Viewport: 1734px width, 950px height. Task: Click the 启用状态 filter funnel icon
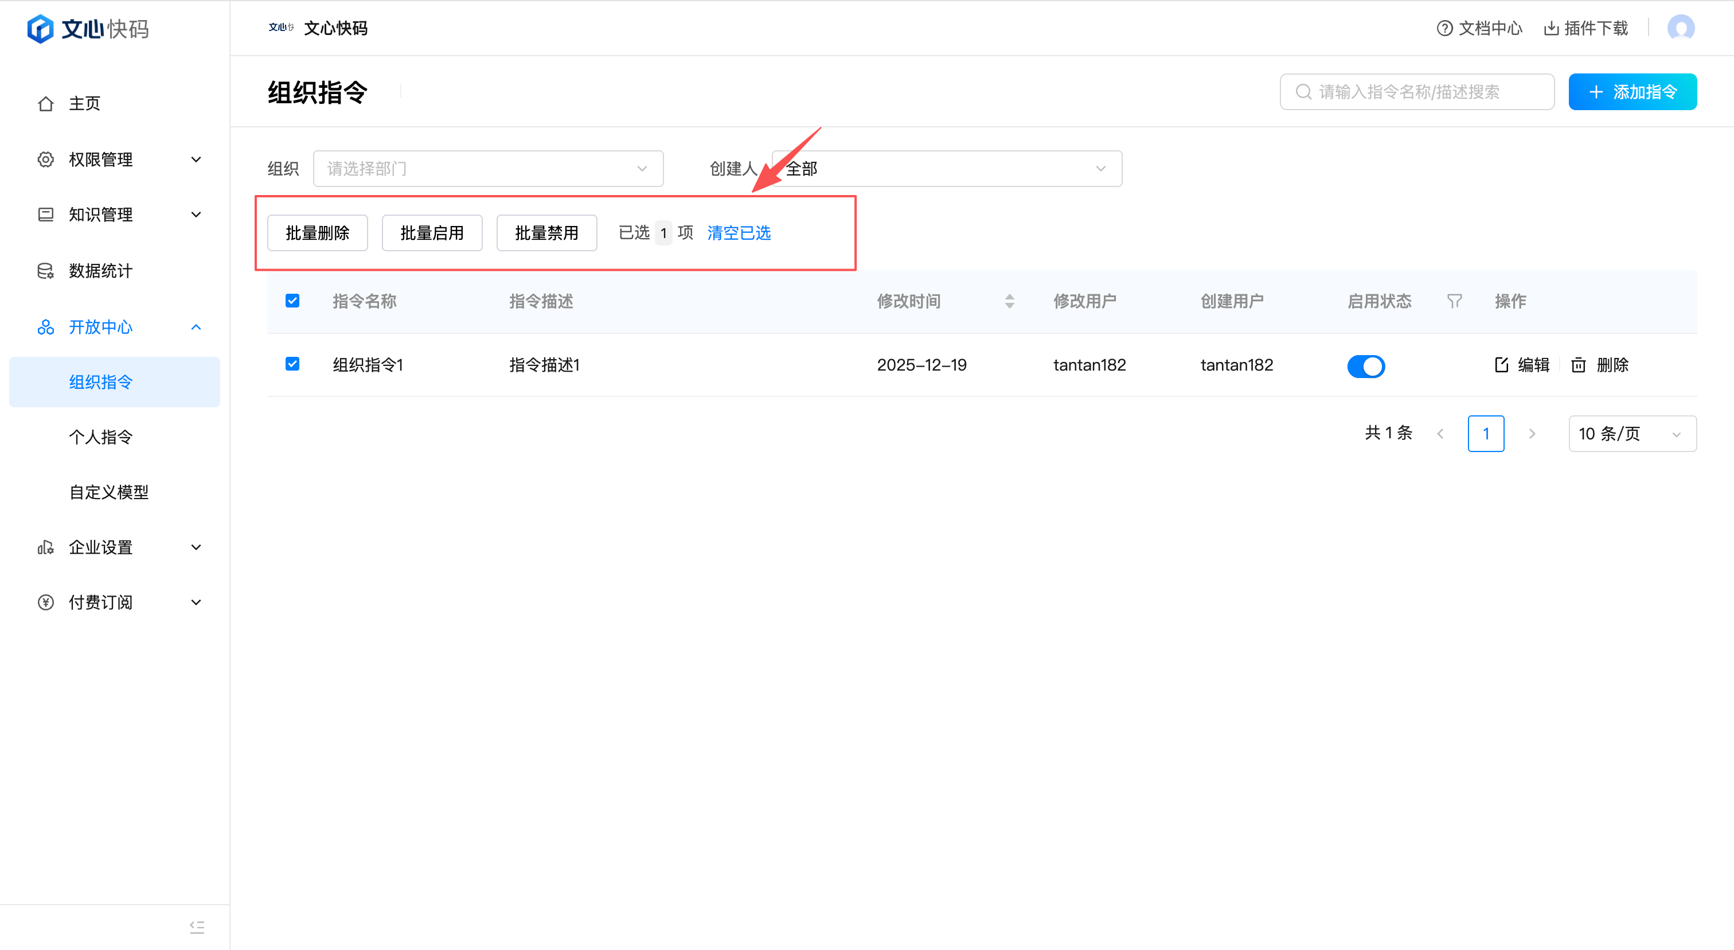[1454, 301]
